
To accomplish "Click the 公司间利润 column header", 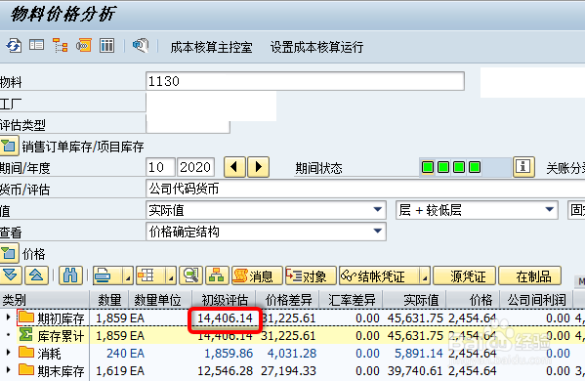I will pos(537,300).
